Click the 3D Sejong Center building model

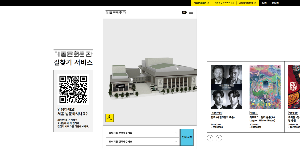(153, 78)
